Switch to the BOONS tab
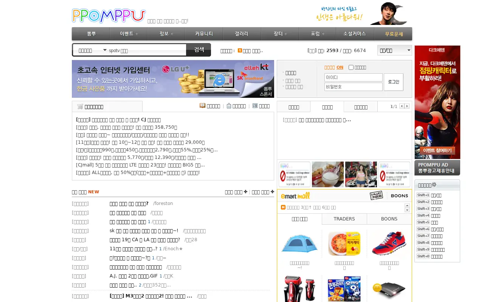484x302 pixels. pyautogui.click(x=389, y=219)
